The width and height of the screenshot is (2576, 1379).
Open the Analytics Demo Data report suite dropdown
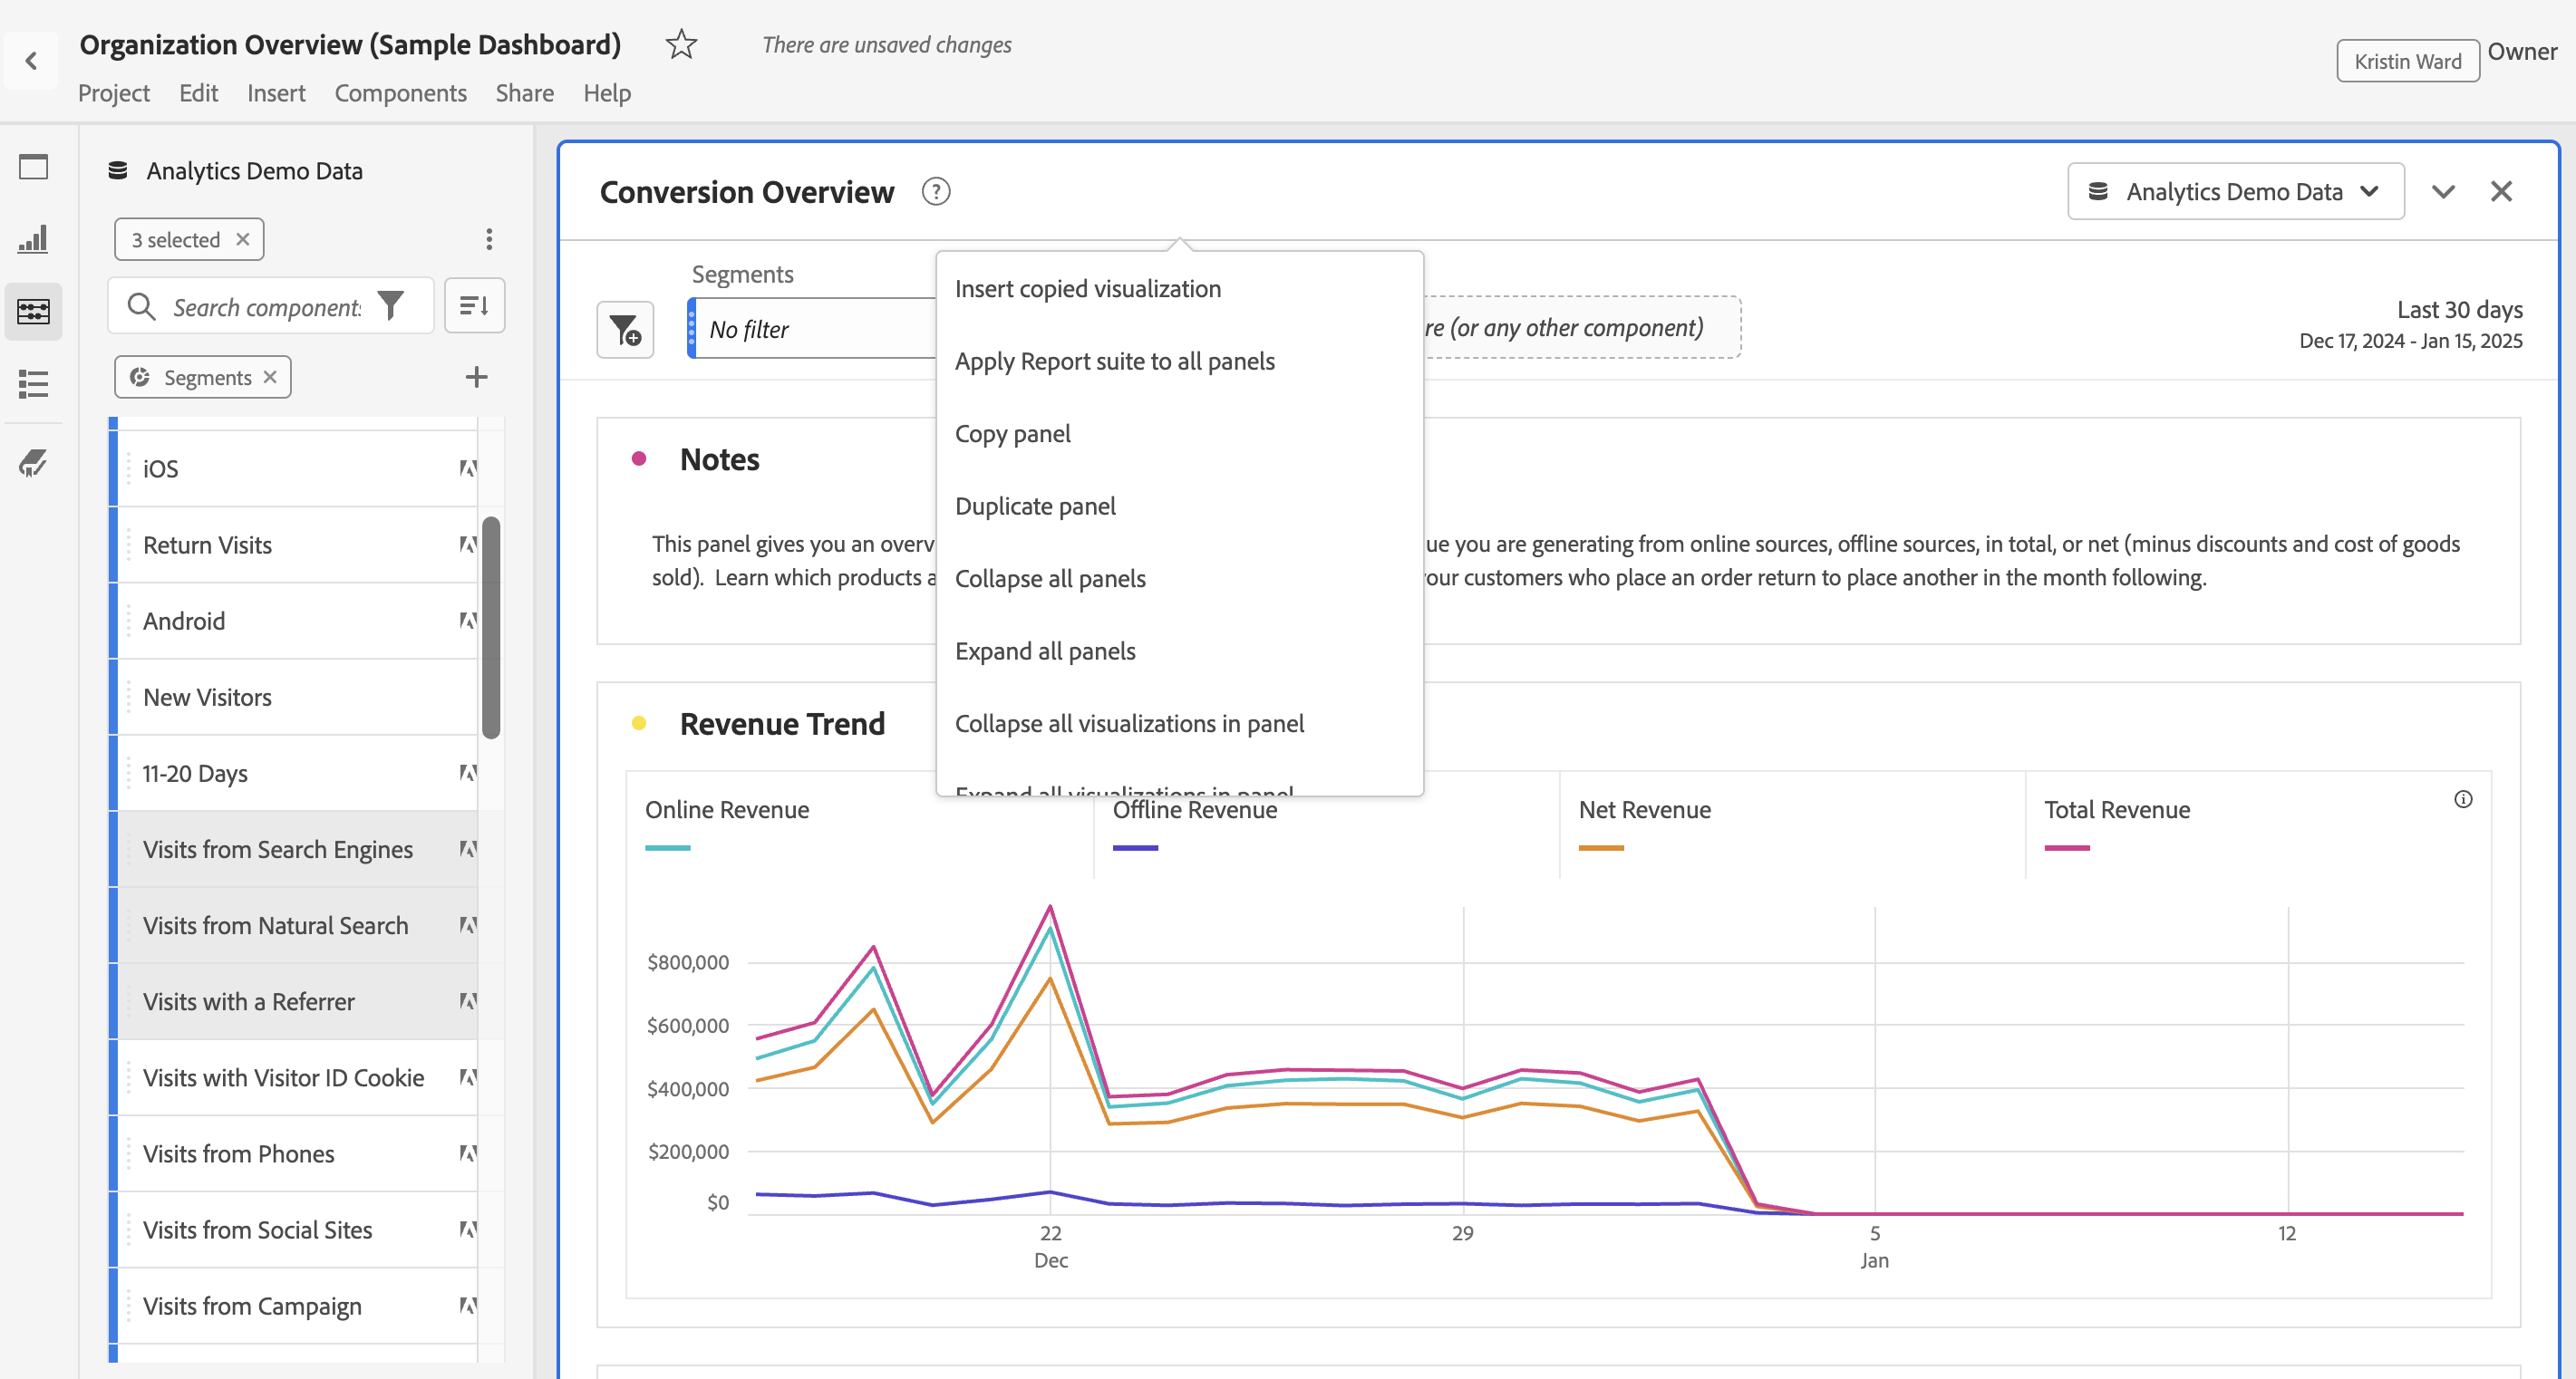(2235, 191)
